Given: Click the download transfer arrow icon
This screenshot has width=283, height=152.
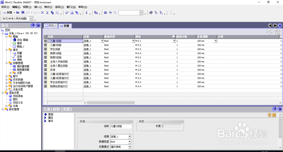Looking at the screenshot, I should (86, 13).
